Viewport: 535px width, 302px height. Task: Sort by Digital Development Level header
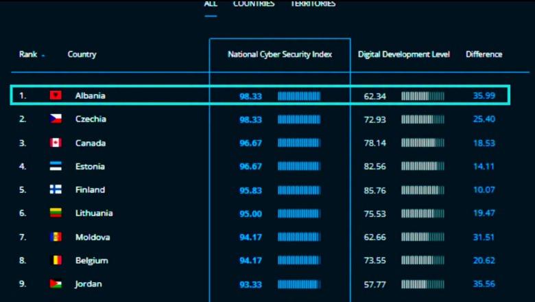click(x=403, y=54)
